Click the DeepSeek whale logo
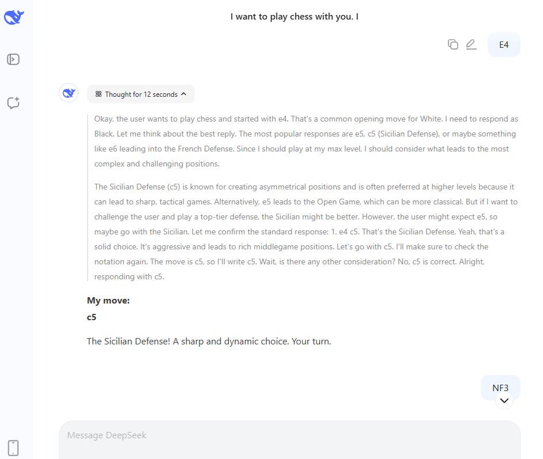 pyautogui.click(x=13, y=17)
